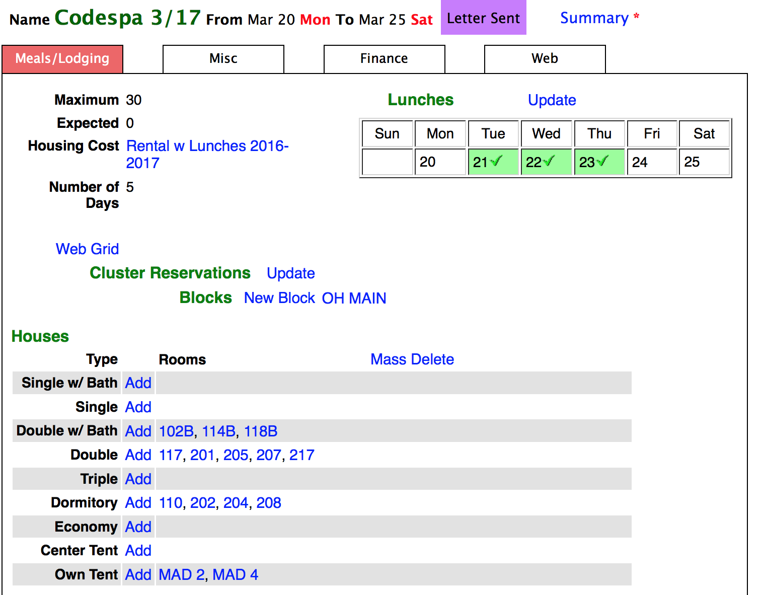Open MAD 4 in Own Tent row
Screen dimensions: 763x595
(x=235, y=575)
